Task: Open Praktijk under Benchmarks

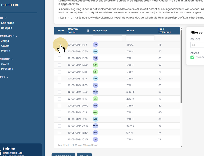Action: point(5,51)
